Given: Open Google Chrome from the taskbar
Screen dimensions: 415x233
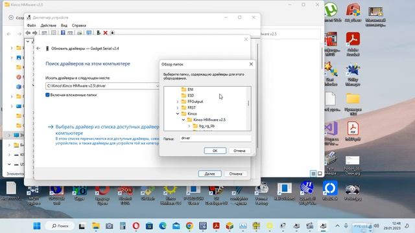Looking at the screenshot, I should (x=189, y=226).
